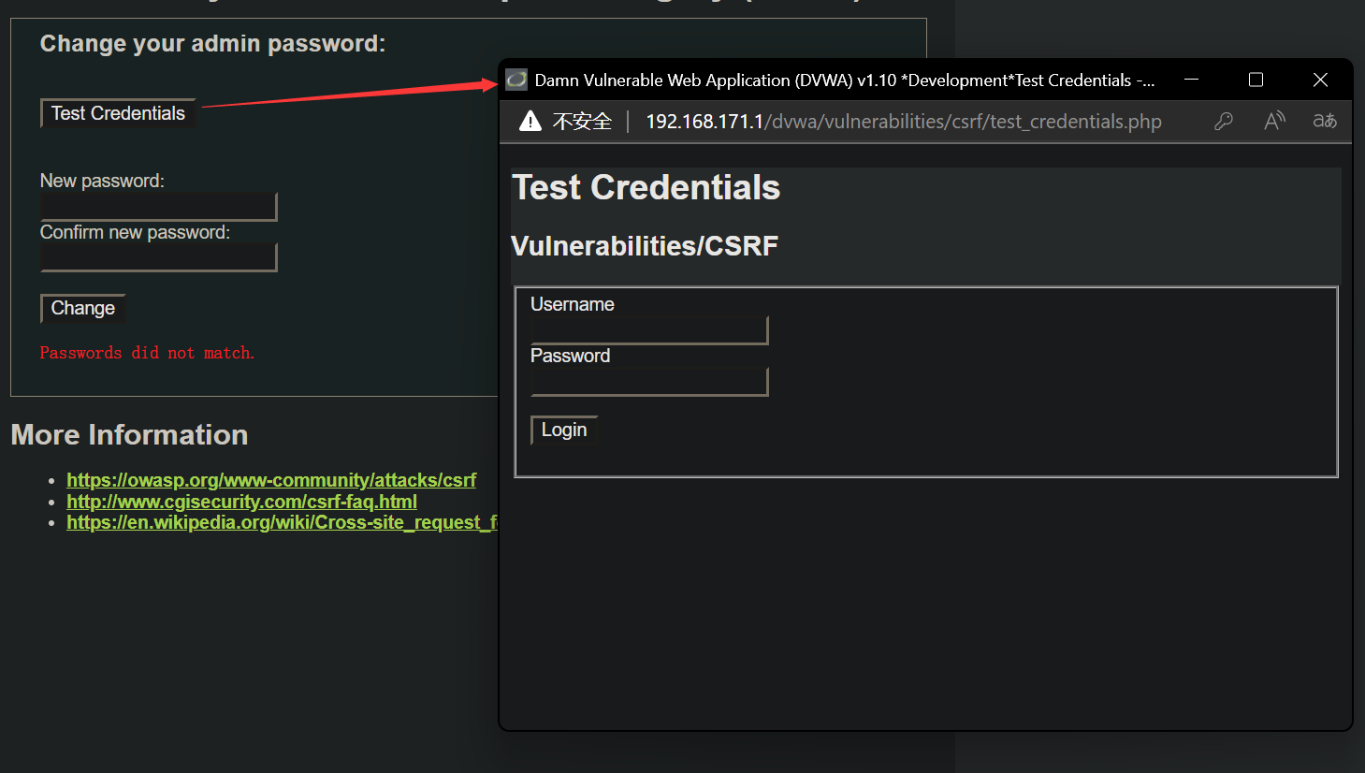1365x773 pixels.
Task: Open the cgisecurity.com csrf-faq link
Action: point(241,502)
